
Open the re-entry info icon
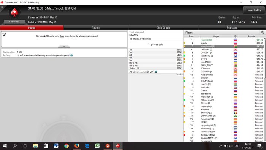71,55
